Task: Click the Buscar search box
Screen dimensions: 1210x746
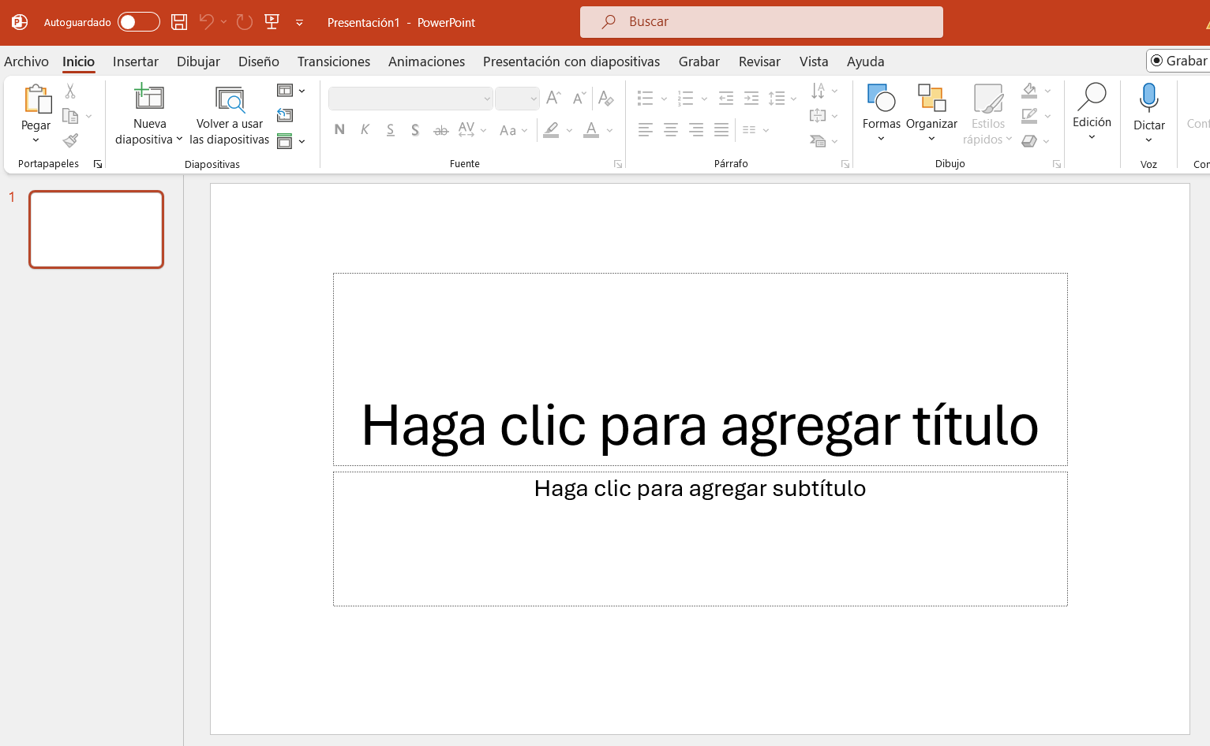Action: [x=762, y=22]
